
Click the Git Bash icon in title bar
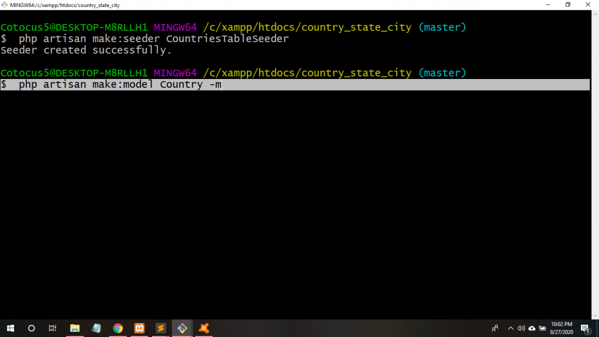click(5, 5)
